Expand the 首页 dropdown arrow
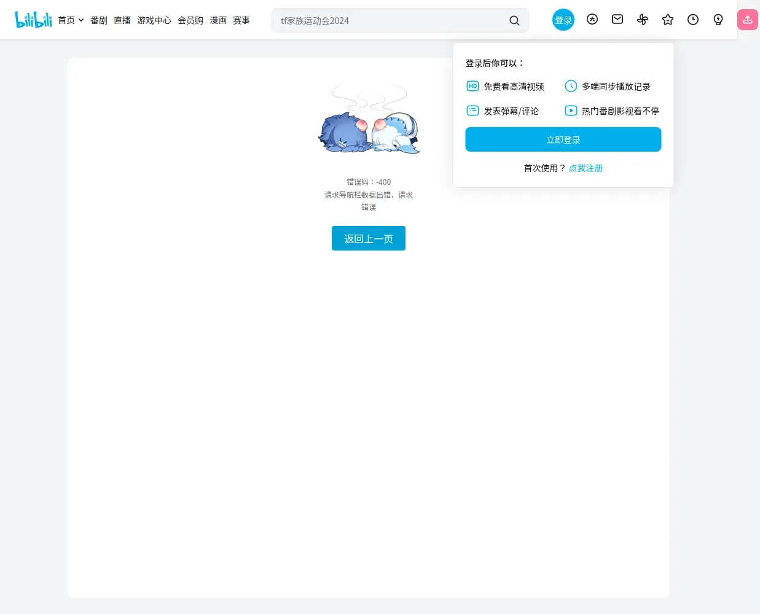This screenshot has height=614, width=760. tap(81, 20)
